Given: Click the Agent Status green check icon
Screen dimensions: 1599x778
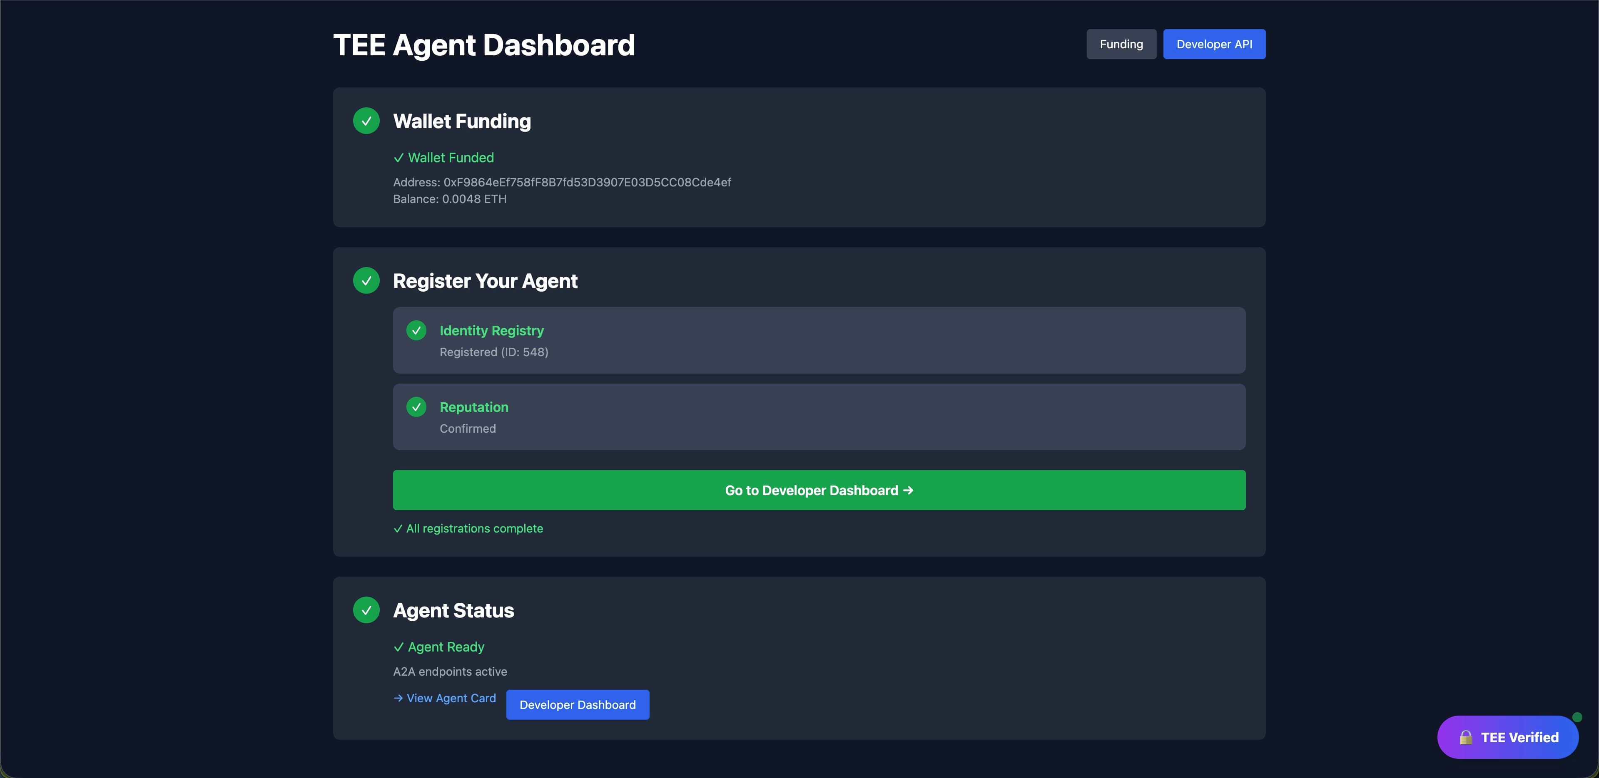Looking at the screenshot, I should (366, 610).
